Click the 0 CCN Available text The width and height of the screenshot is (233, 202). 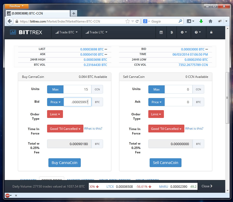tap(197, 77)
